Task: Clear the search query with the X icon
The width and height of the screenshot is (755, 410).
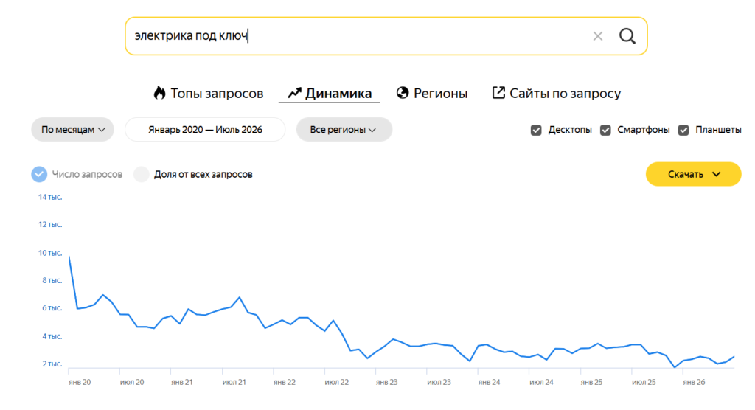Action: pos(597,36)
